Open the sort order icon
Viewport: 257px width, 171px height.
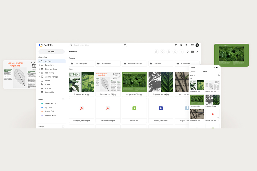tap(197, 52)
